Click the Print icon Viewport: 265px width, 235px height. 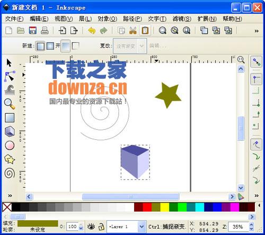pos(45,30)
